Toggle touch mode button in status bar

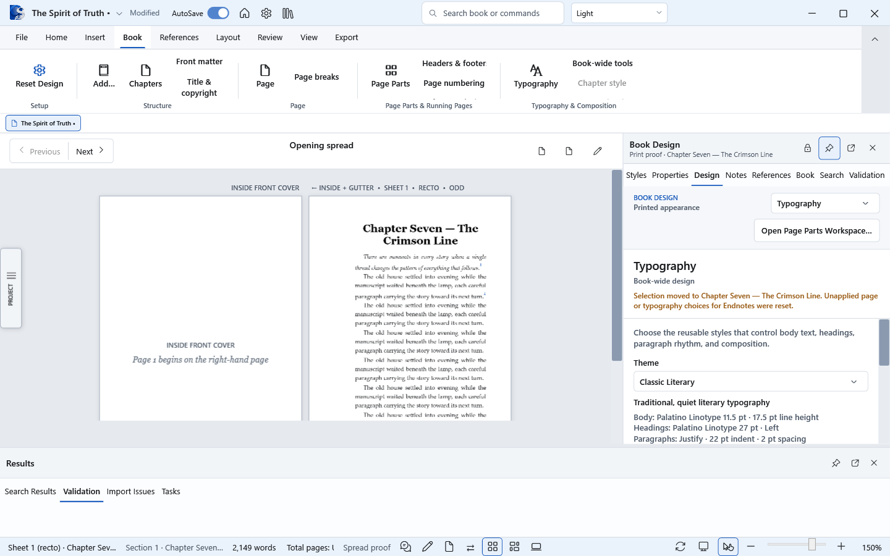[x=728, y=547]
